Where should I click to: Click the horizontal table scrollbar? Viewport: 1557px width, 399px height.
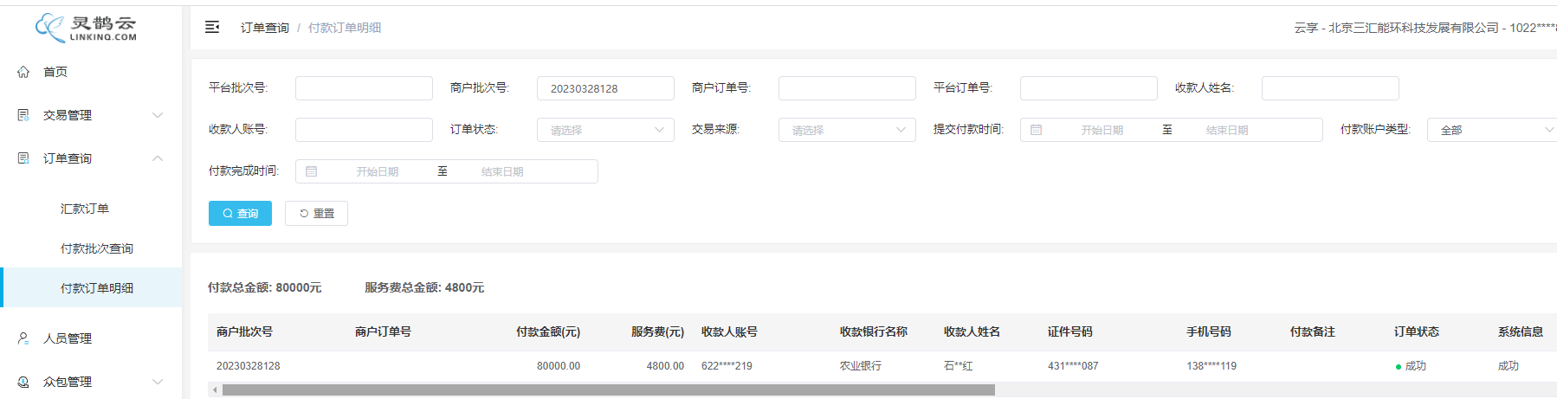pyautogui.click(x=608, y=390)
